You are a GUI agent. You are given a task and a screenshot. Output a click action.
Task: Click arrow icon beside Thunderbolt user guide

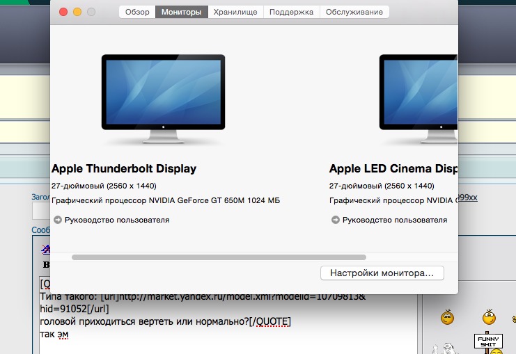point(57,220)
